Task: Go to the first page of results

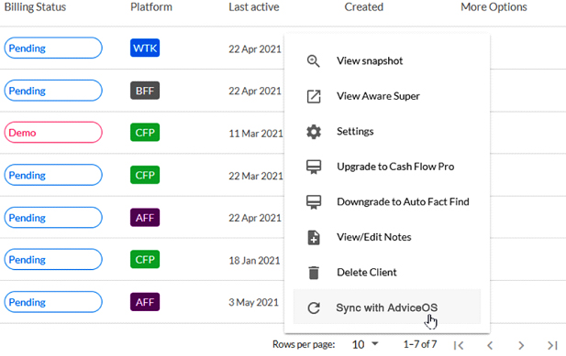Action: pyautogui.click(x=459, y=345)
